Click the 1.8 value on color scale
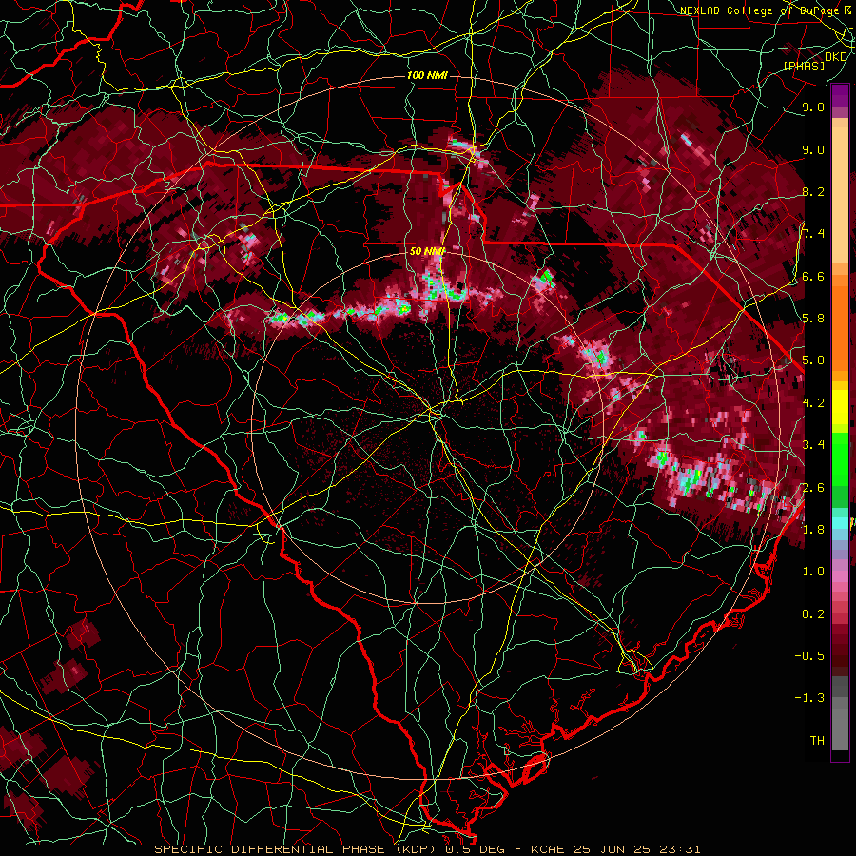 pyautogui.click(x=813, y=529)
